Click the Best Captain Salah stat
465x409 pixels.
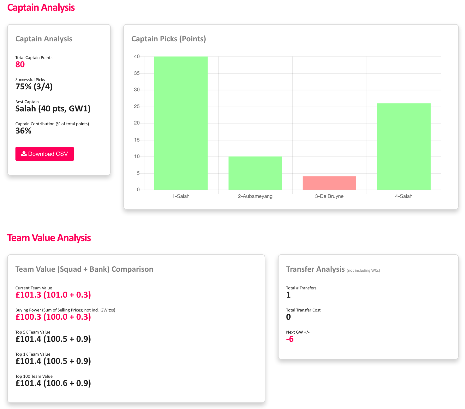click(53, 108)
